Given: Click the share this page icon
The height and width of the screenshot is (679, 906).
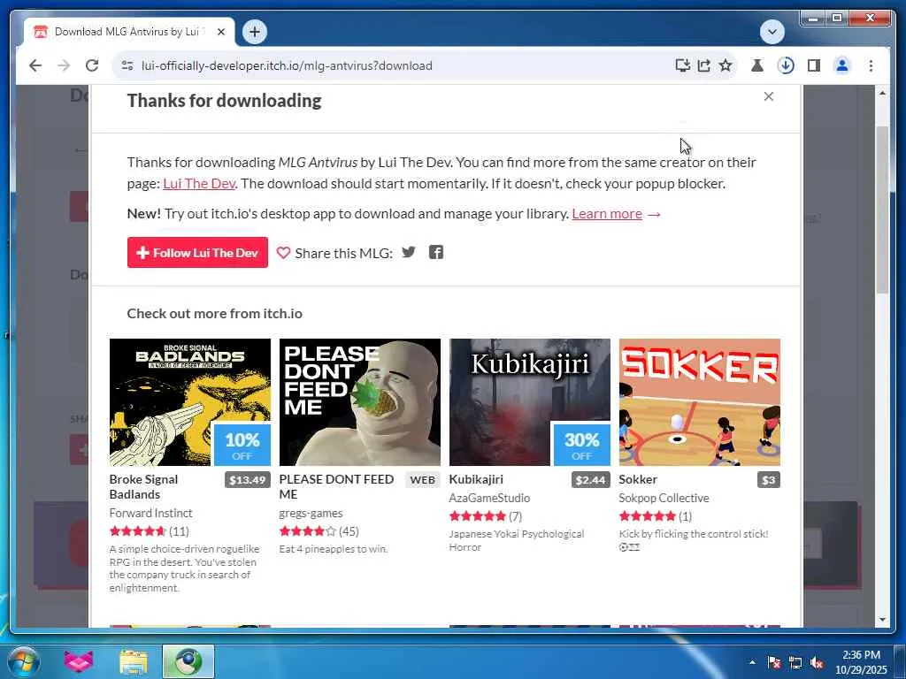Looking at the screenshot, I should [703, 65].
